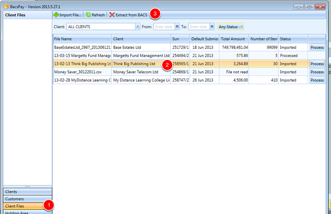Select the 13-03-15 Margetts Fund file name cell
Viewport: 331px width, 214px height.
82,56
